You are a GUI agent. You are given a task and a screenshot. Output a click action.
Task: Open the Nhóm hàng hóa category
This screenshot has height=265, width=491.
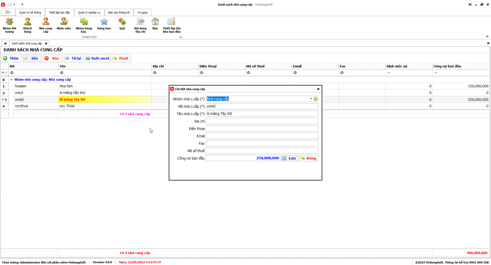(x=84, y=25)
